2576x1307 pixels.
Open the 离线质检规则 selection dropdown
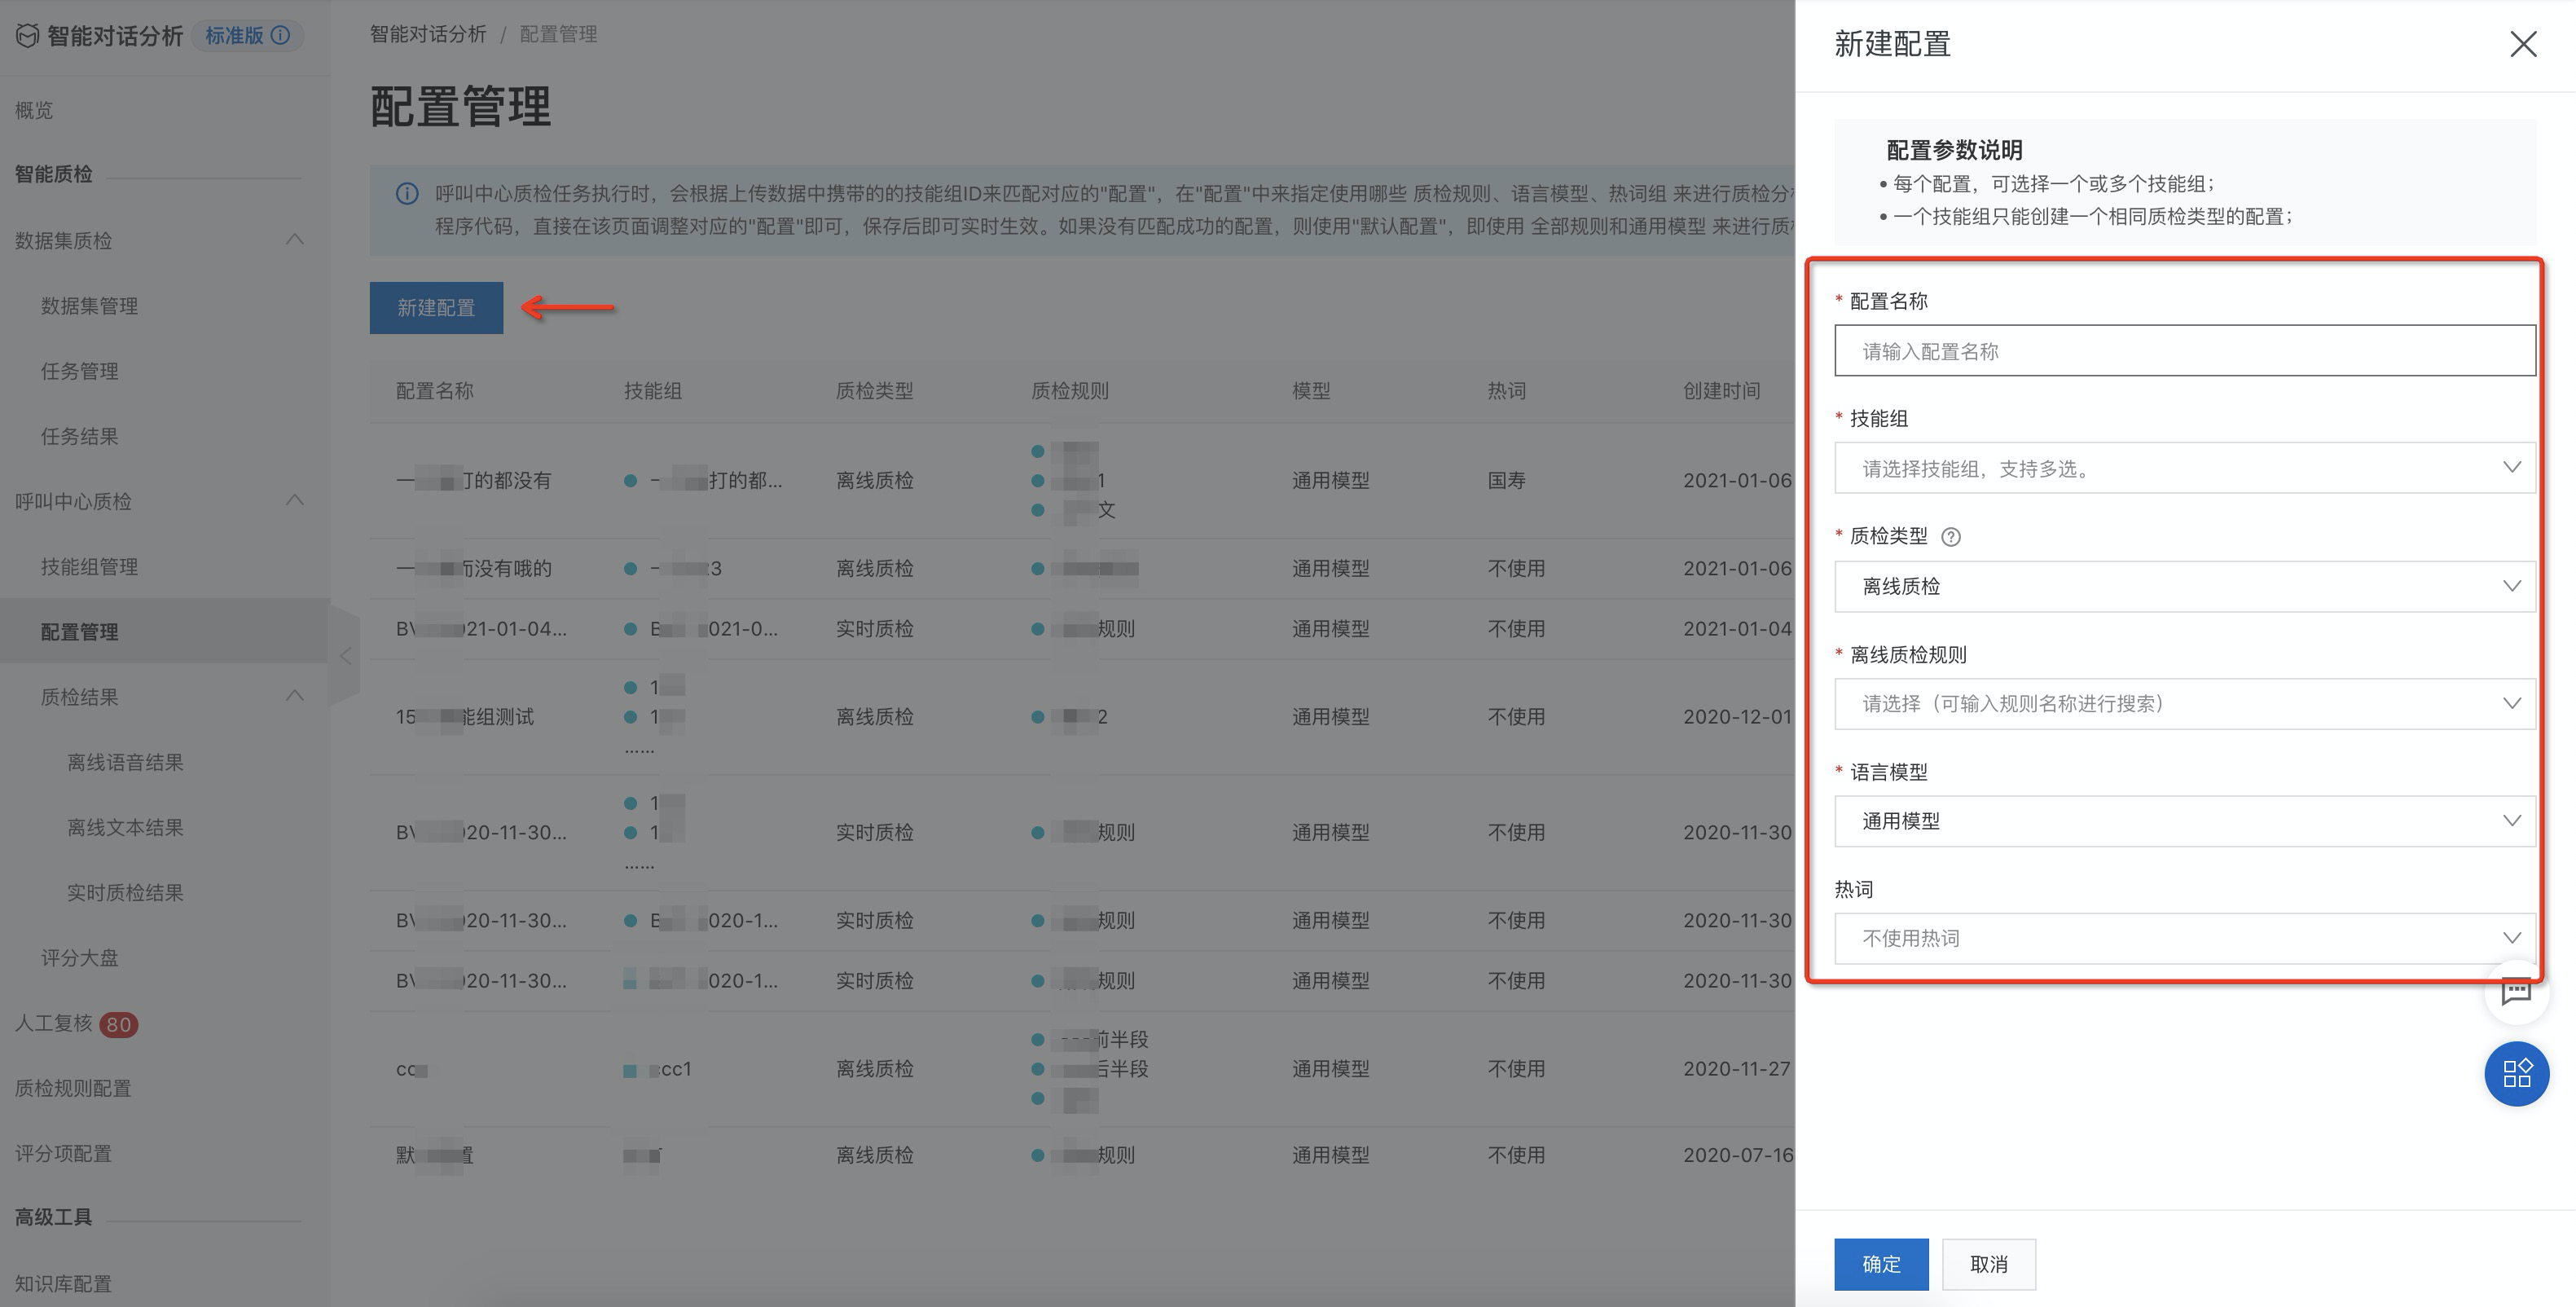2185,703
